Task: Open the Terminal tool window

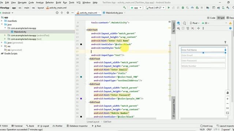Action: [17, 126]
